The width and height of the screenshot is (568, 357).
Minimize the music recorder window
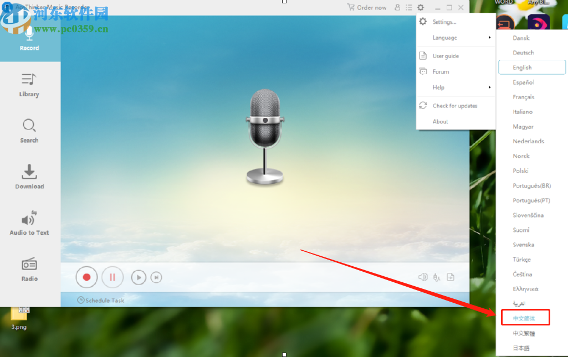click(438, 8)
